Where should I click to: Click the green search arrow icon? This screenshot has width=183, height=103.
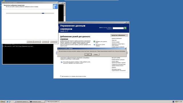click(x=125, y=28)
